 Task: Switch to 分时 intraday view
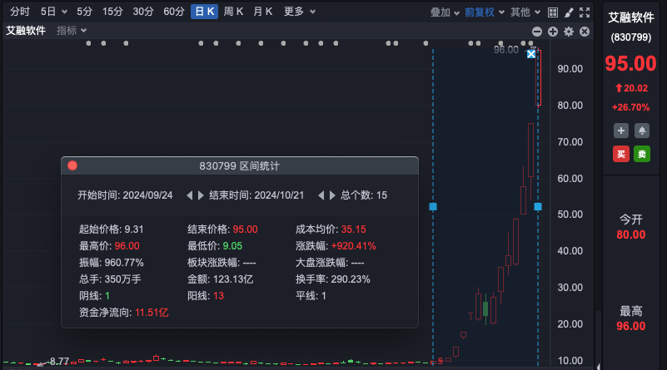tap(19, 12)
